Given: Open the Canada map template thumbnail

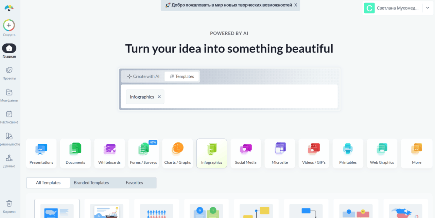Looking at the screenshot, I should pos(406,209).
